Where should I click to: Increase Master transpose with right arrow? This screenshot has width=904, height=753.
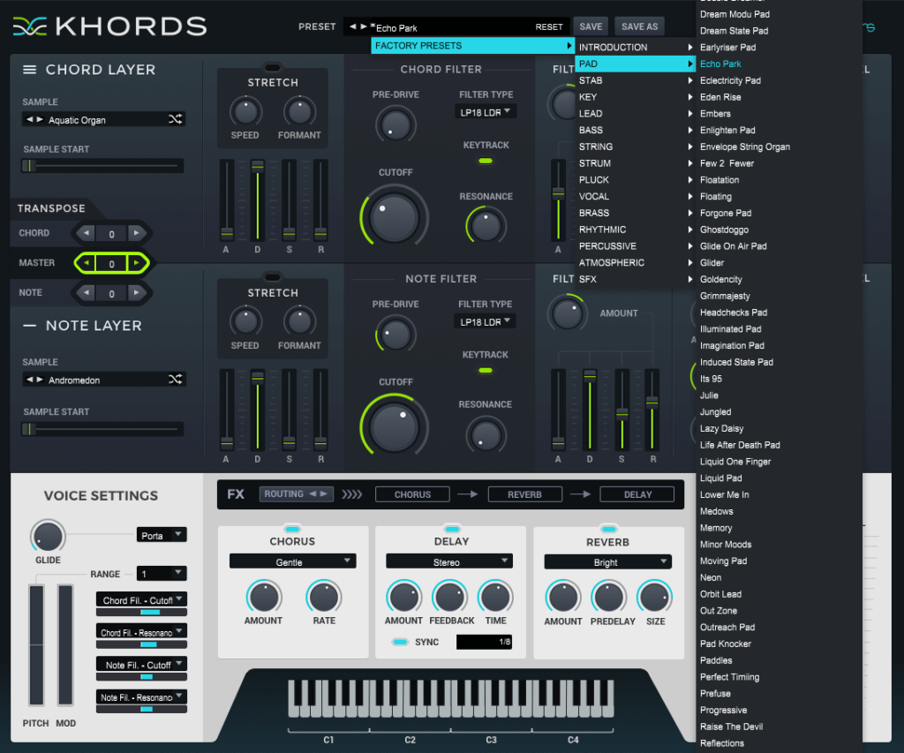[x=136, y=263]
